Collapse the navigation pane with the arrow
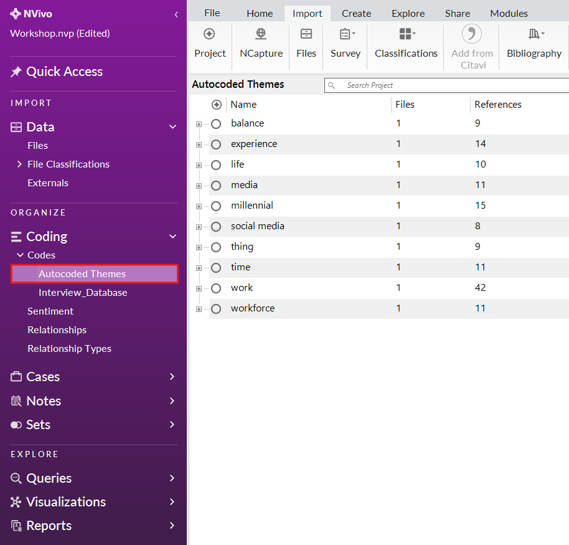 (176, 14)
